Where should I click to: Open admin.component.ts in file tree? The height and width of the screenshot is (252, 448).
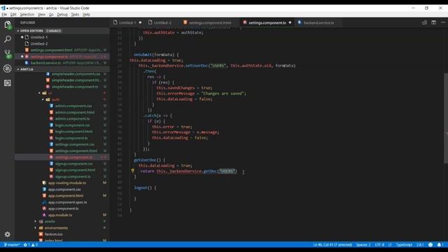(72, 118)
